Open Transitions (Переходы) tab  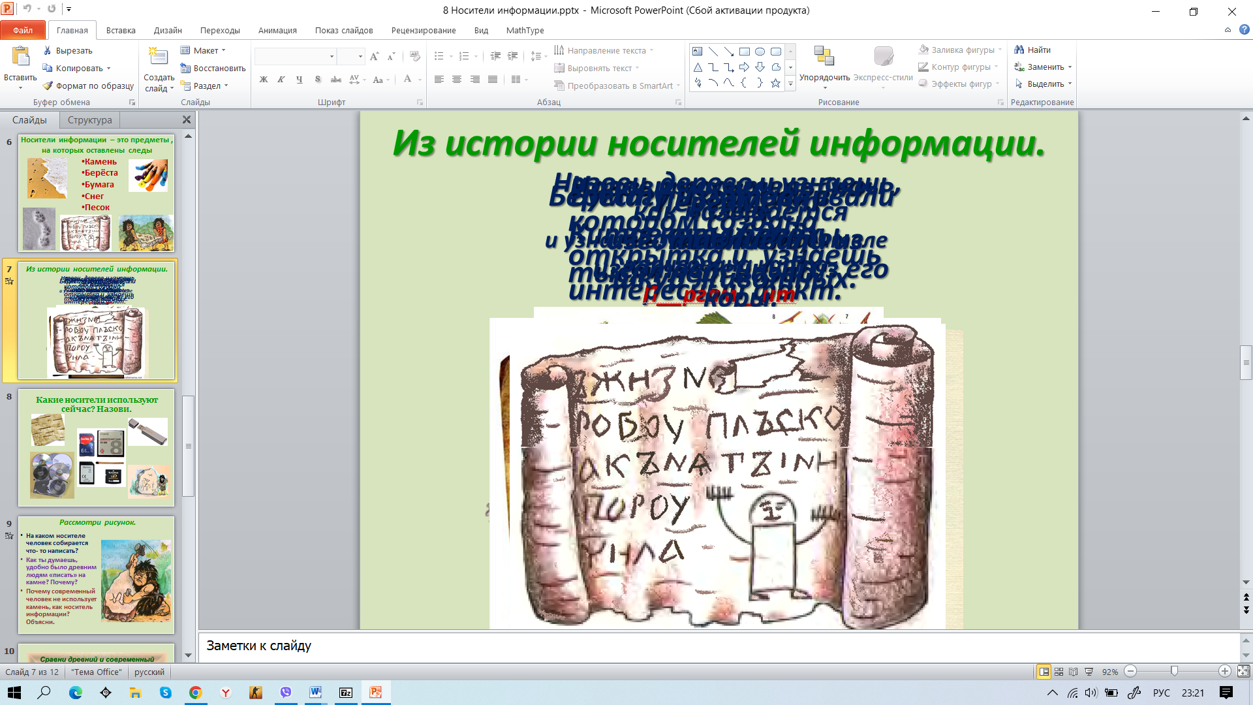(220, 30)
